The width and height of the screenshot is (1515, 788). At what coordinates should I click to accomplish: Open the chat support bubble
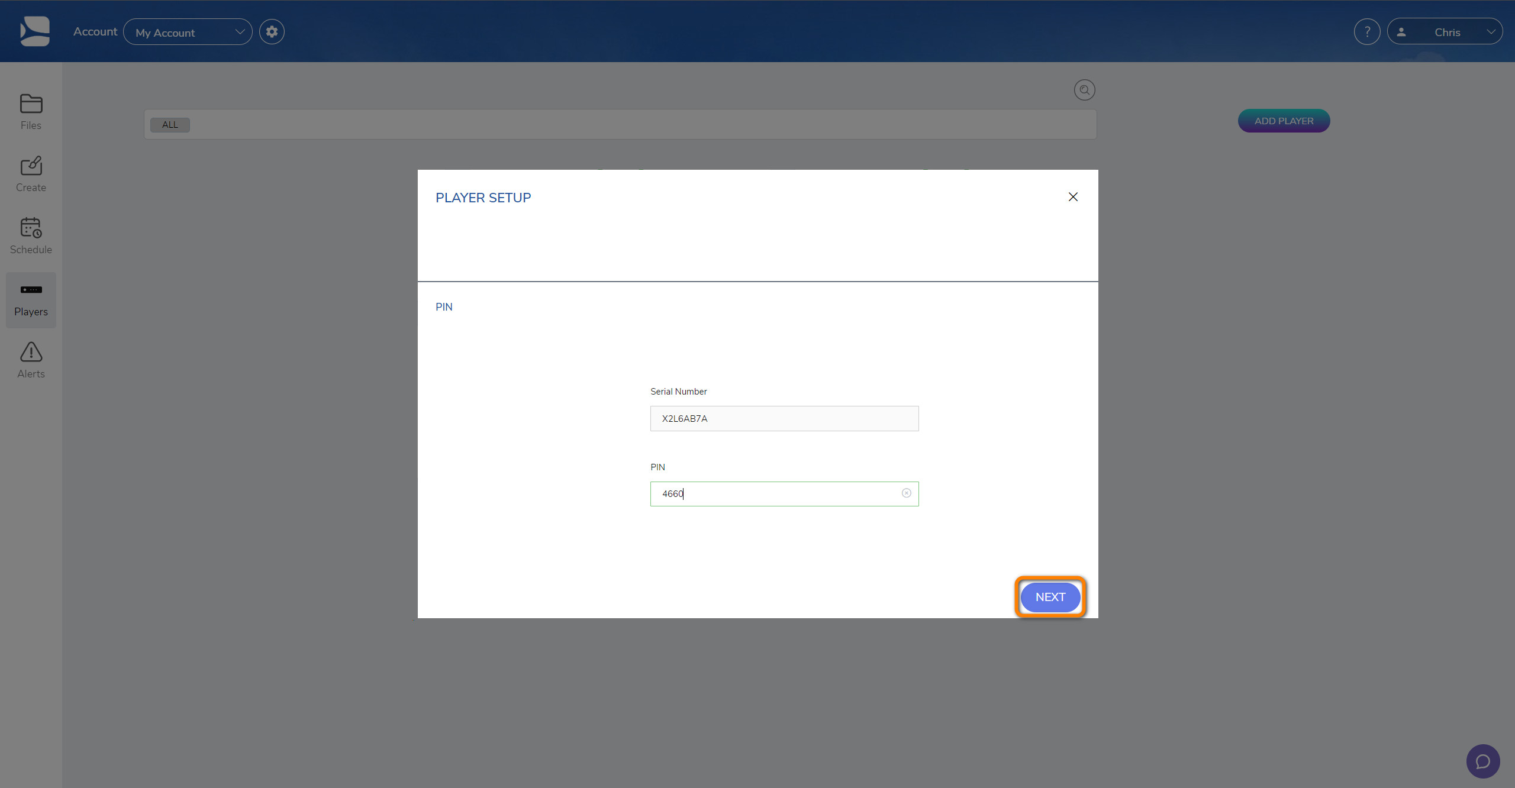[1483, 761]
